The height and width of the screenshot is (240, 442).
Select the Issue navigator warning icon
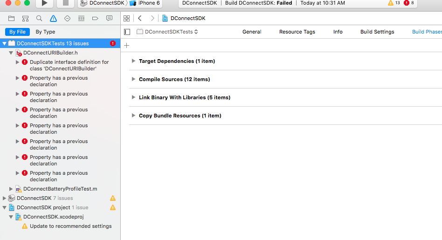pos(53,18)
